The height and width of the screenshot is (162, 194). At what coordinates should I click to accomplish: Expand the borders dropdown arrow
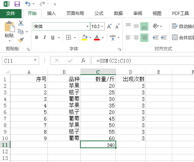pyautogui.click(x=75, y=37)
